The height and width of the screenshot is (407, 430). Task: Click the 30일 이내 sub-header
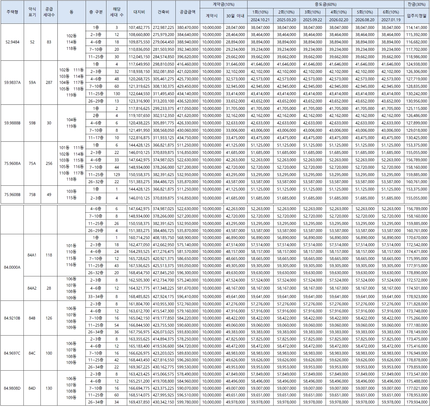click(x=235, y=16)
